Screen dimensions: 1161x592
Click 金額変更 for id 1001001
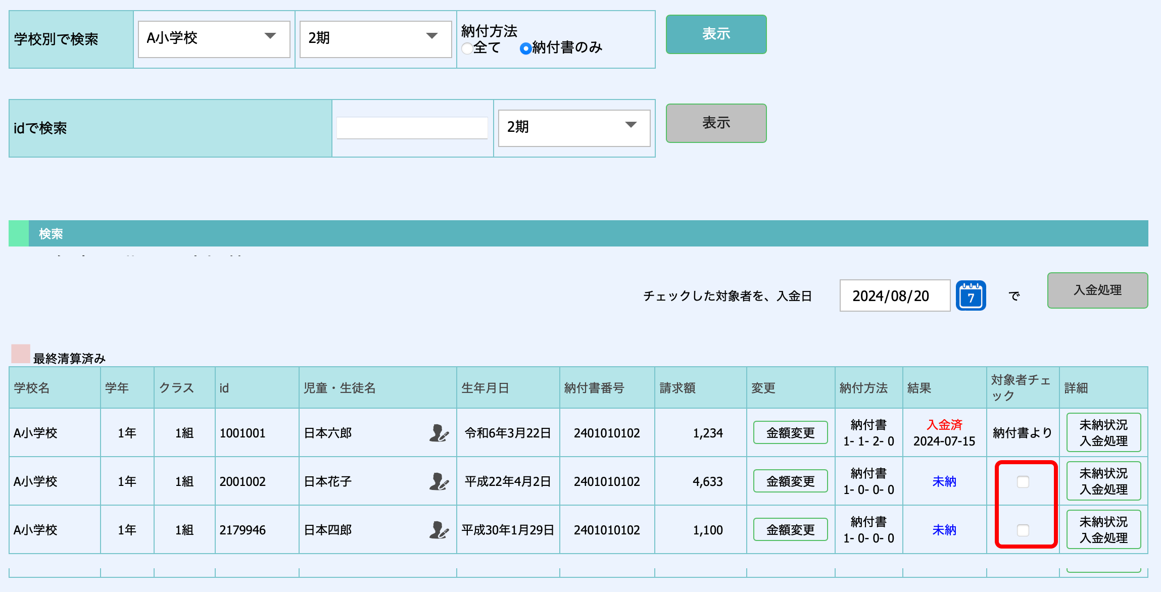pos(790,433)
